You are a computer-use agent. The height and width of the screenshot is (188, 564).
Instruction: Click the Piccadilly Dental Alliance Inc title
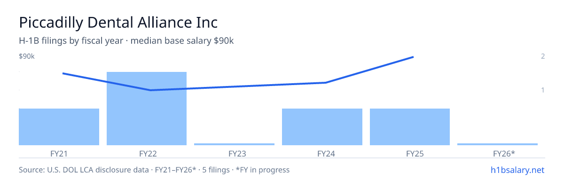pos(118,23)
